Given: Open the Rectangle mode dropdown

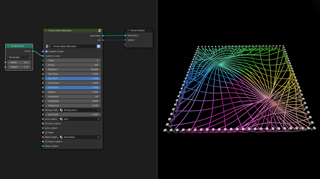Looking at the screenshot, I should click(19, 57).
